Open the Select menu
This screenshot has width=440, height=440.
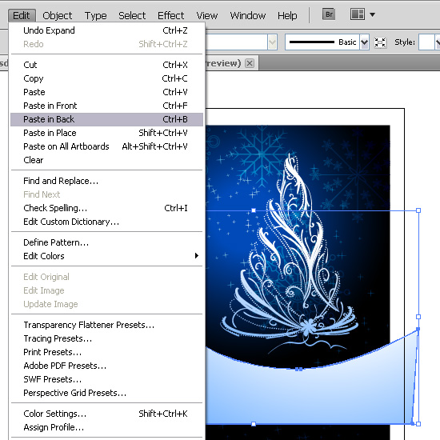(132, 15)
